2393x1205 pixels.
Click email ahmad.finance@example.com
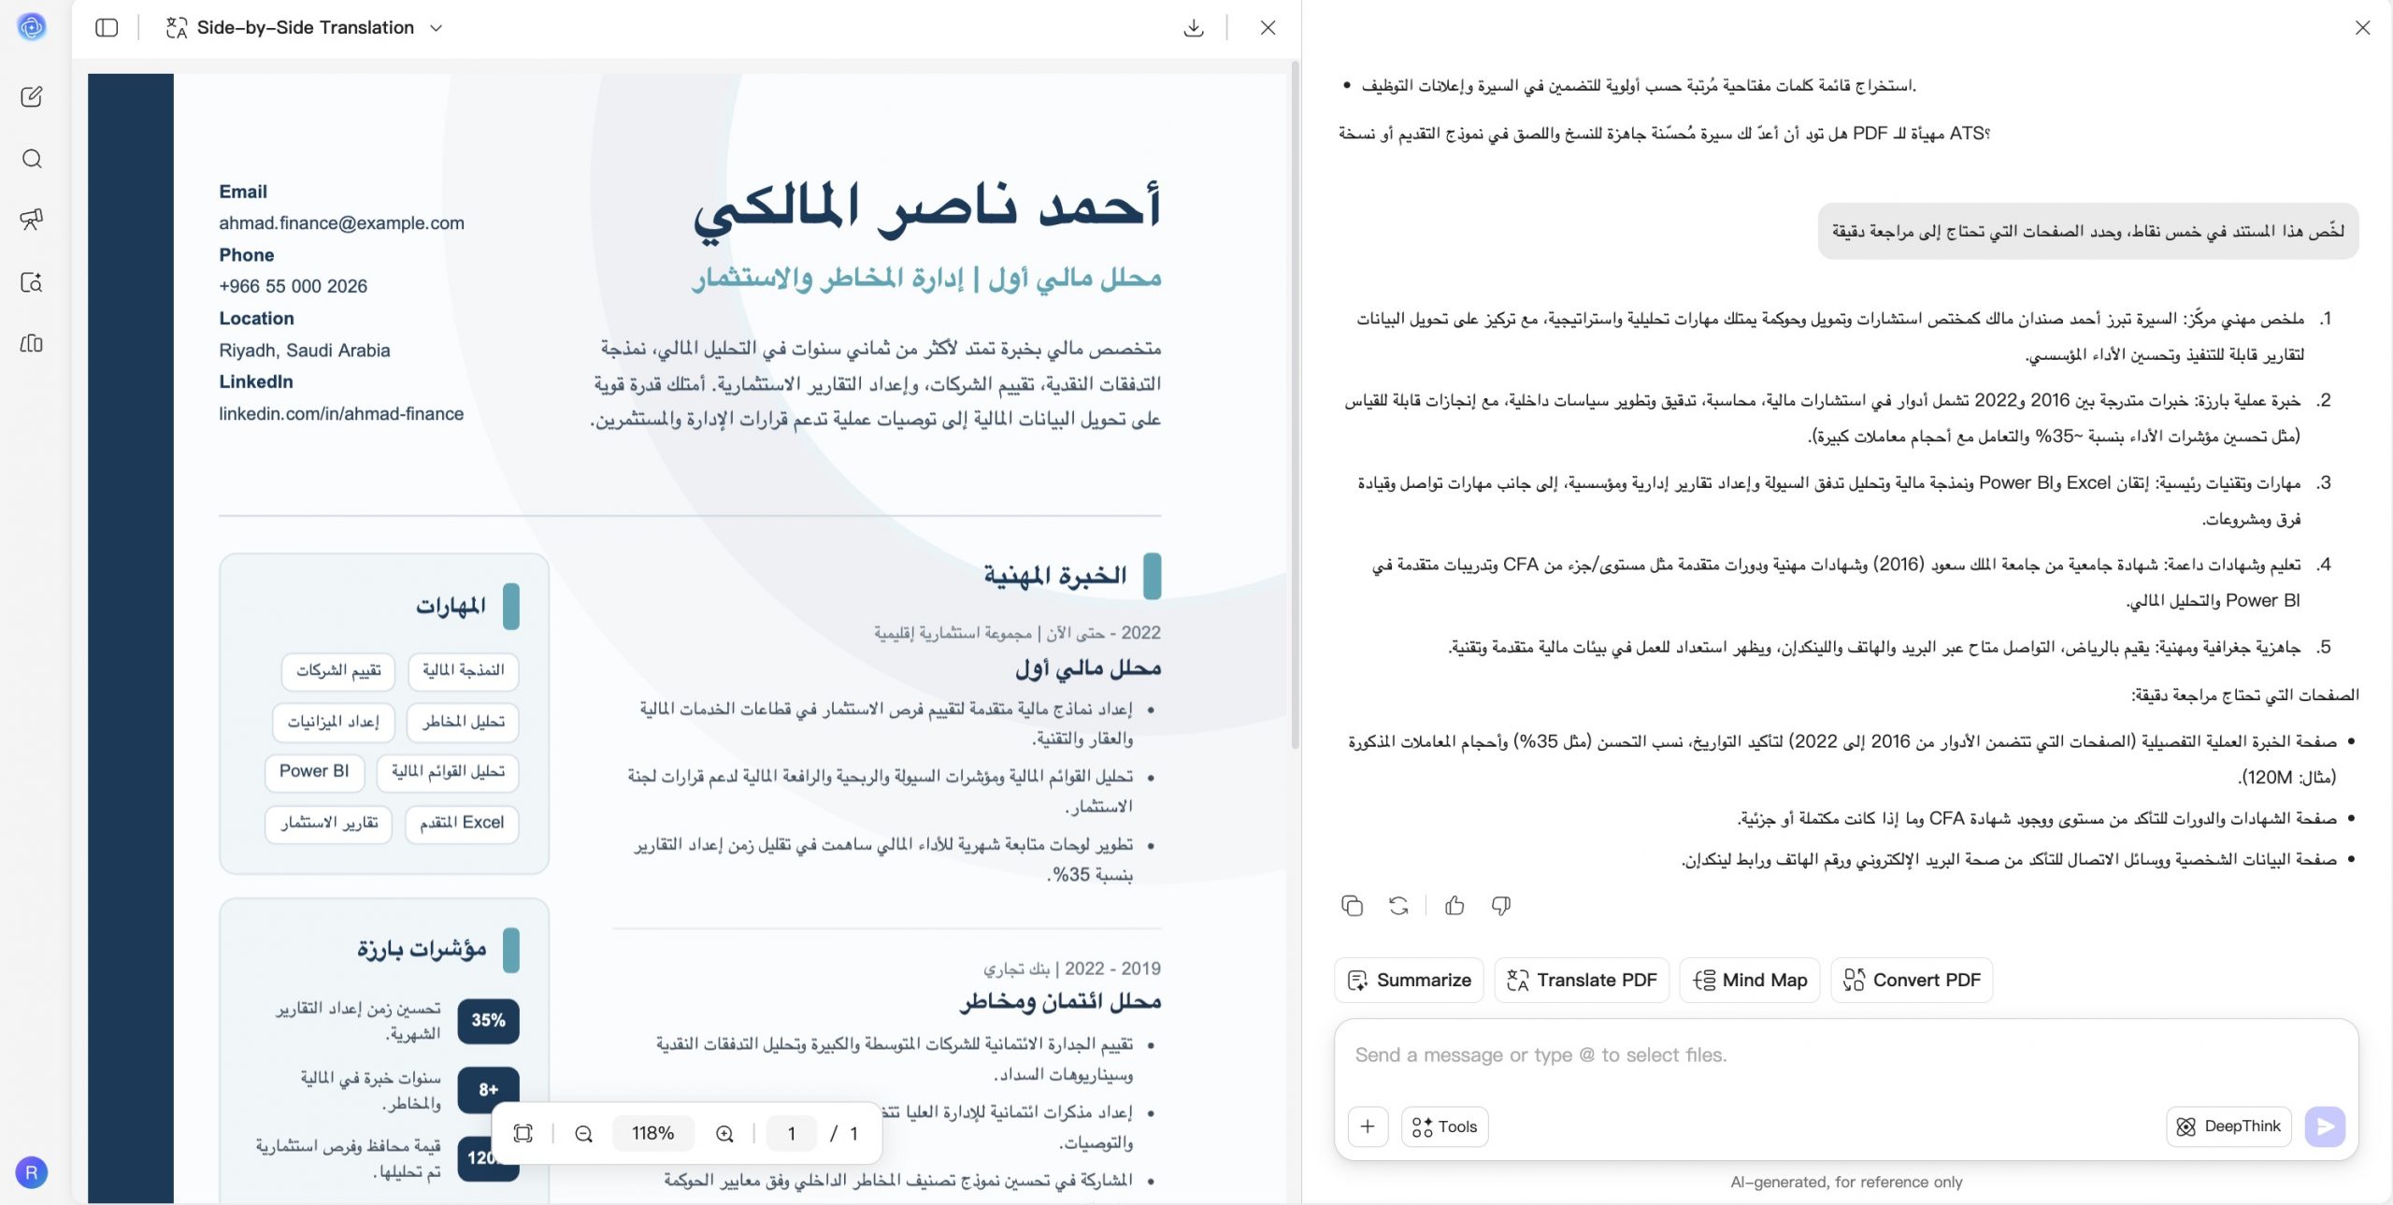(341, 222)
